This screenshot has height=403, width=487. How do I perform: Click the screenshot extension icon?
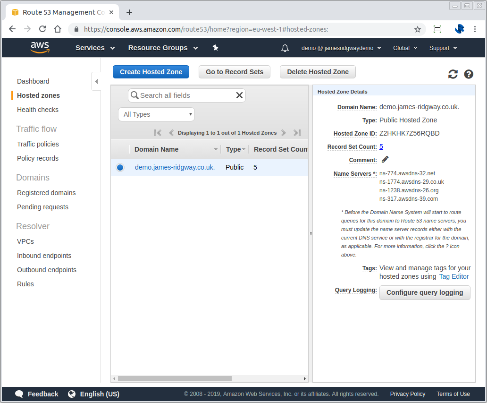tap(437, 29)
